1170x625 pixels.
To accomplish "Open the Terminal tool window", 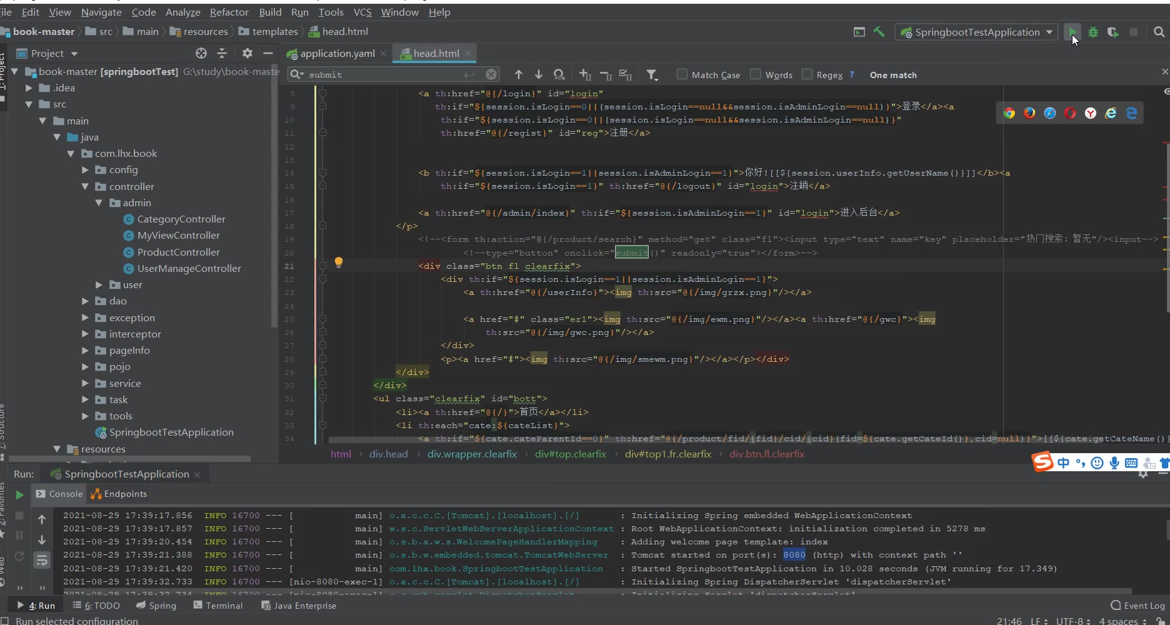I will [218, 606].
